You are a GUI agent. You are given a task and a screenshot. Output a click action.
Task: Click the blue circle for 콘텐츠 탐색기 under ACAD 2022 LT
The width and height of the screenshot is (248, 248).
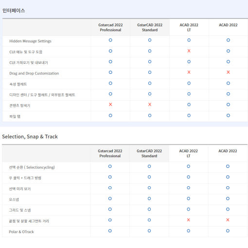189,105
